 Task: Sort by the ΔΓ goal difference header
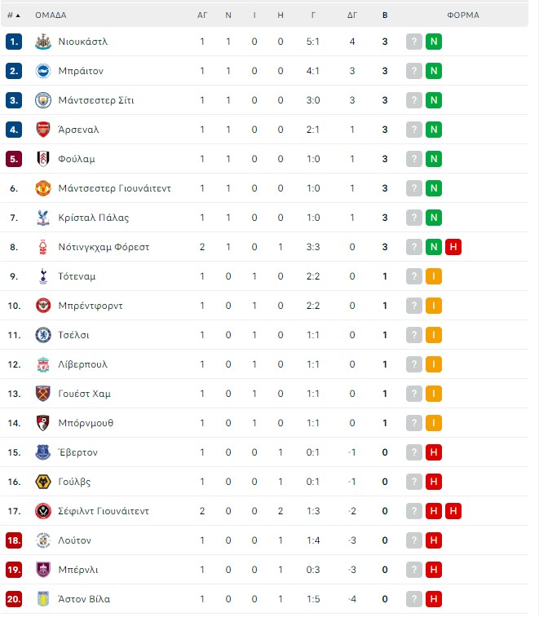pyautogui.click(x=352, y=15)
